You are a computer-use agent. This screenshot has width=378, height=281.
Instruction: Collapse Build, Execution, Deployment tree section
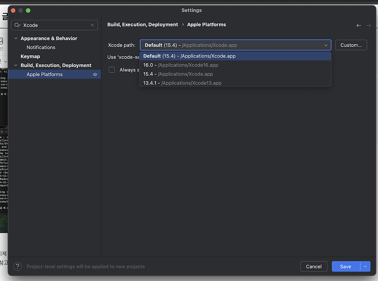pyautogui.click(x=16, y=65)
